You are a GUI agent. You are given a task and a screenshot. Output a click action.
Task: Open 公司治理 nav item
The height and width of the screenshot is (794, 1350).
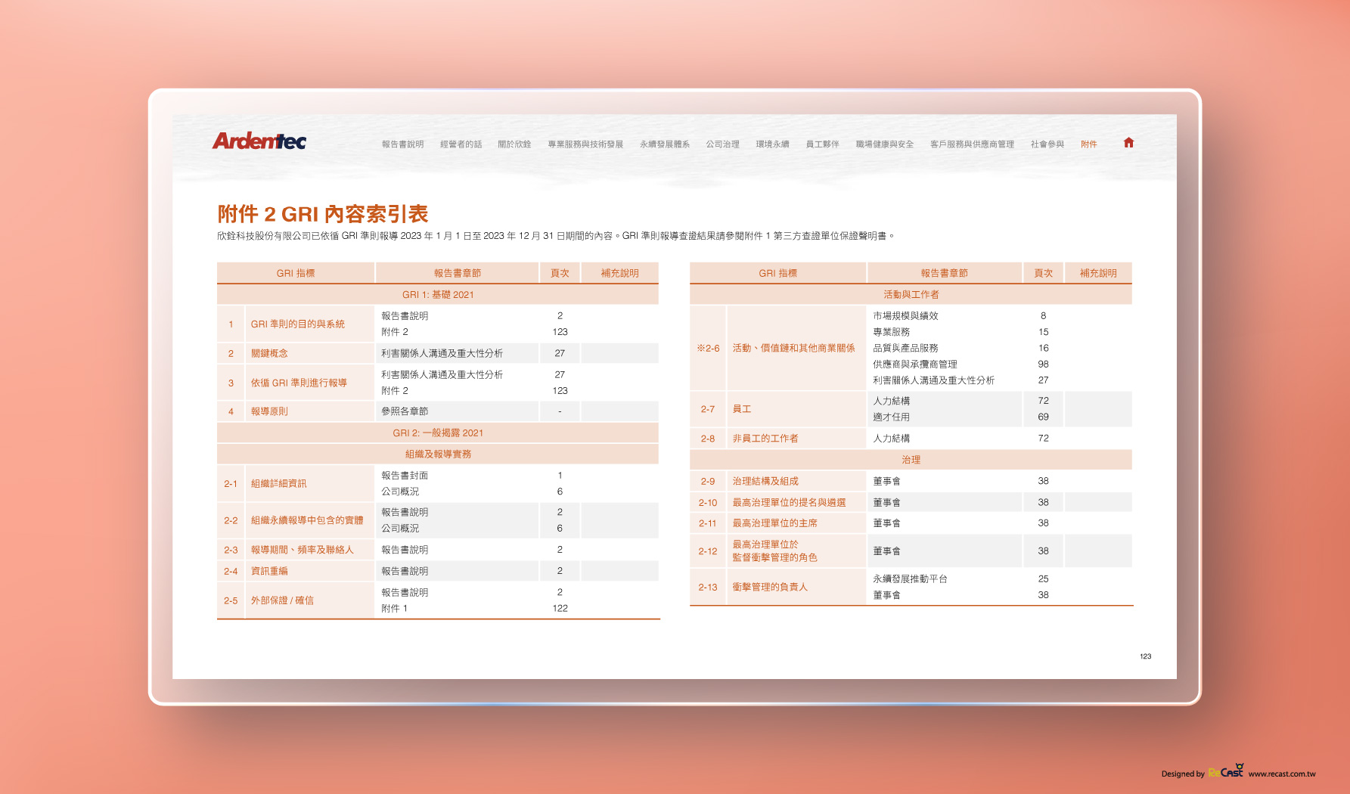[x=723, y=144]
